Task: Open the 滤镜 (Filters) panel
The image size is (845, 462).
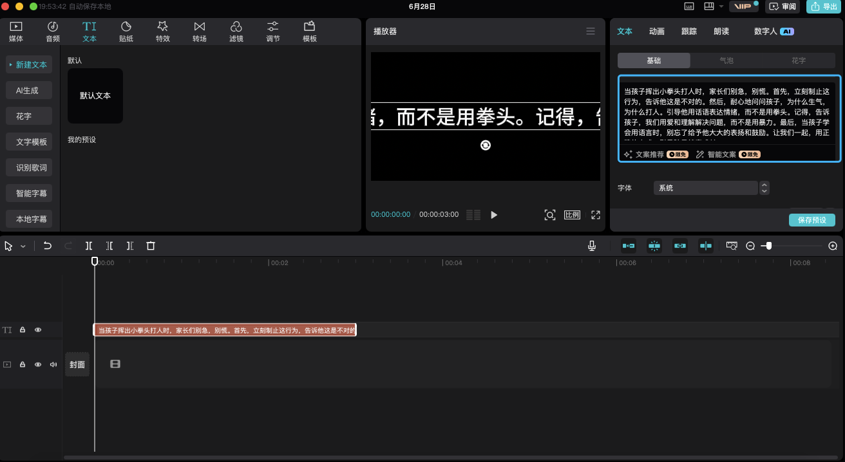Action: [x=236, y=31]
